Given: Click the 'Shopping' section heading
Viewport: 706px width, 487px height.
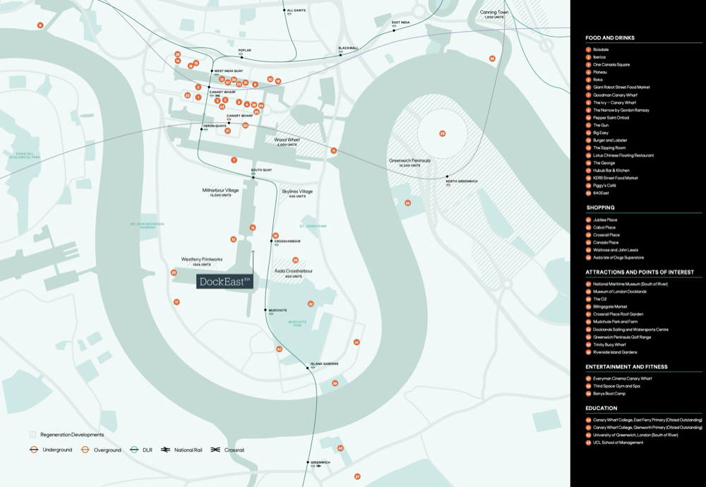Looking at the screenshot, I should [600, 208].
